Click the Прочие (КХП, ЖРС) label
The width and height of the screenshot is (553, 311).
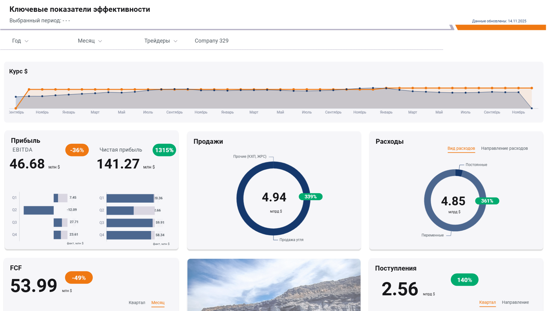[x=250, y=156]
